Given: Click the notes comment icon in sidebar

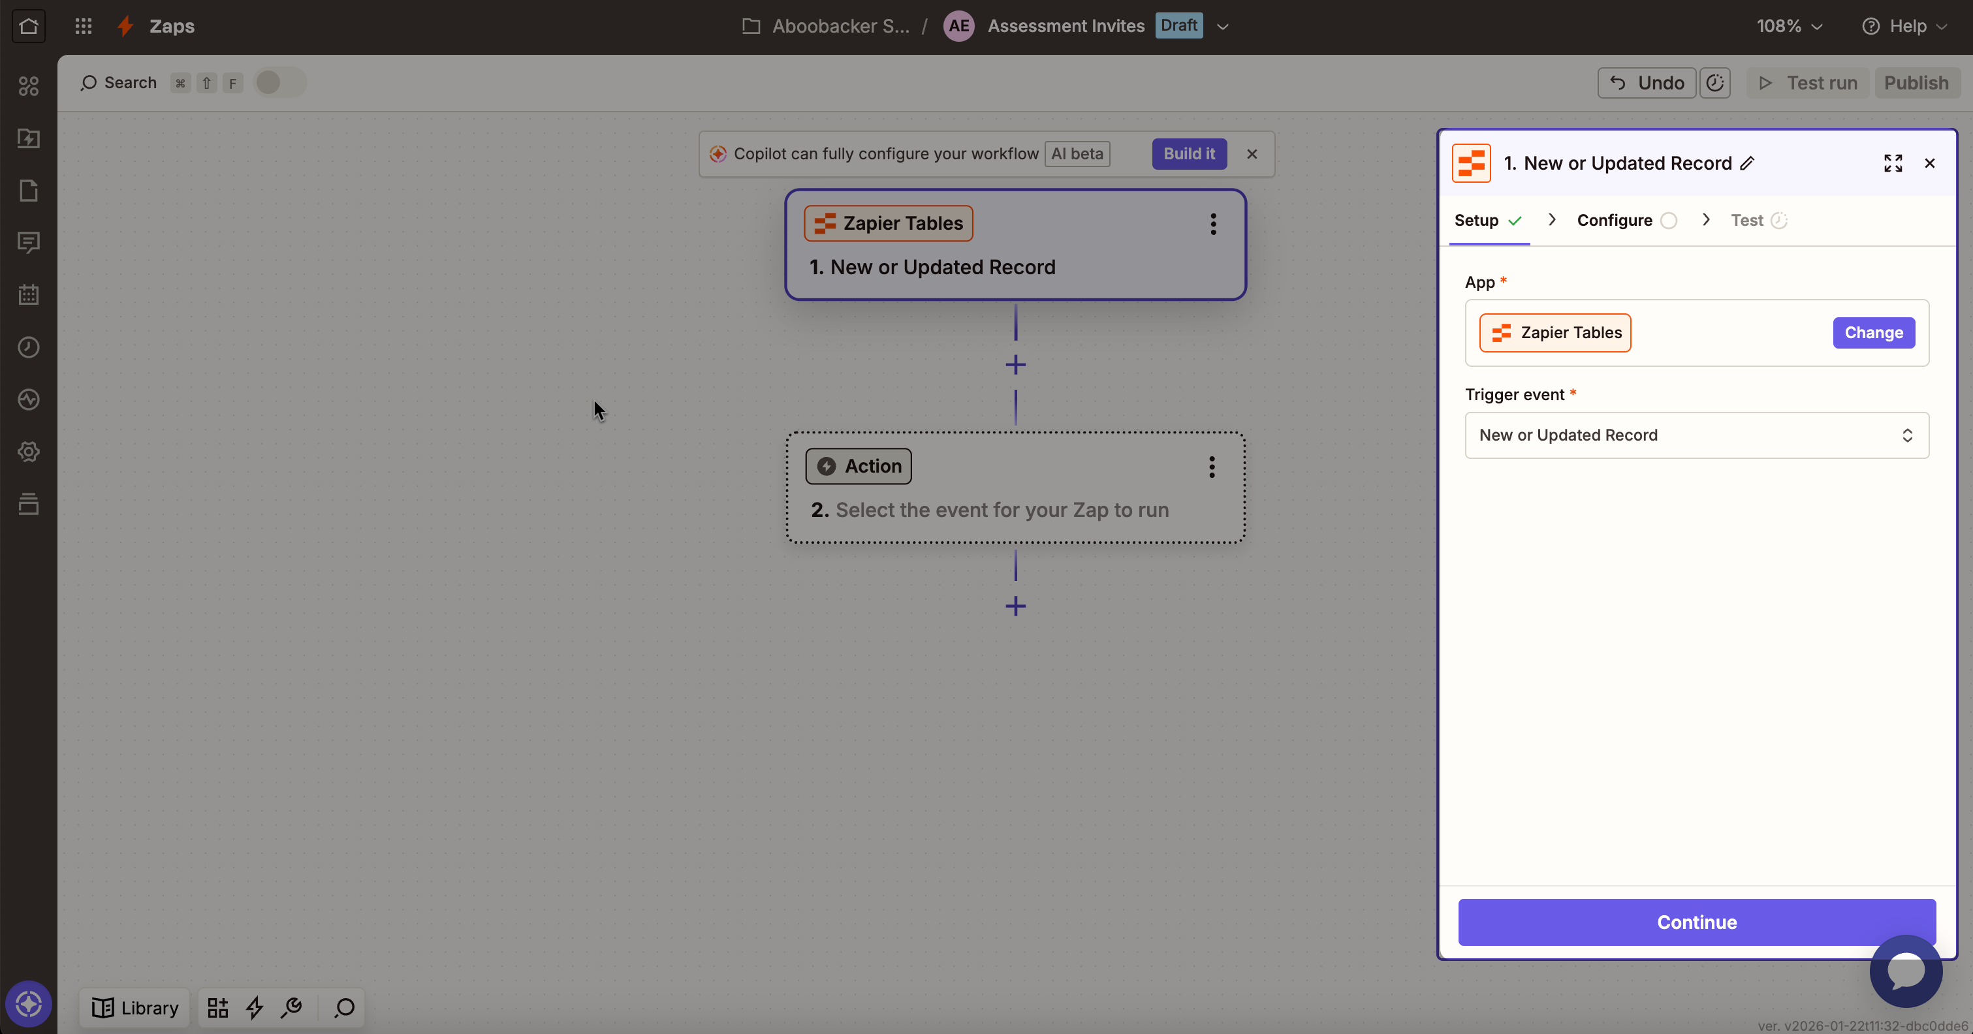Looking at the screenshot, I should point(28,243).
